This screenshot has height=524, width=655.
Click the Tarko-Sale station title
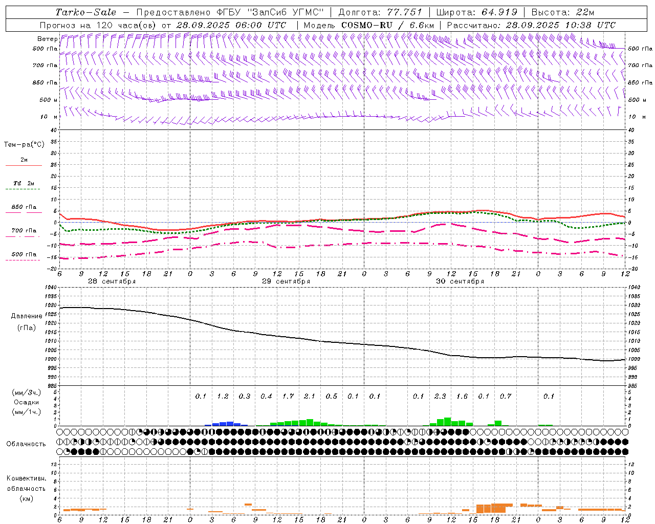point(85,12)
